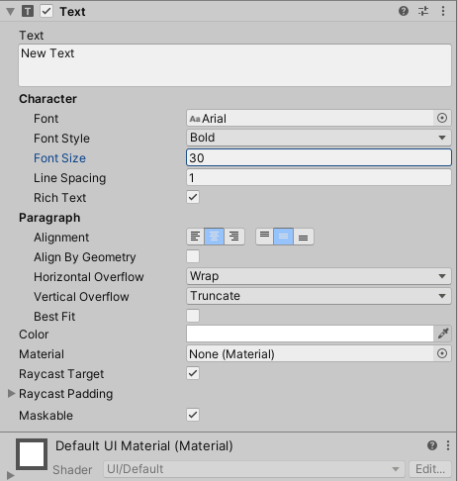458x481 pixels.
Task: Select the left horizontal alignment icon
Action: pos(195,237)
